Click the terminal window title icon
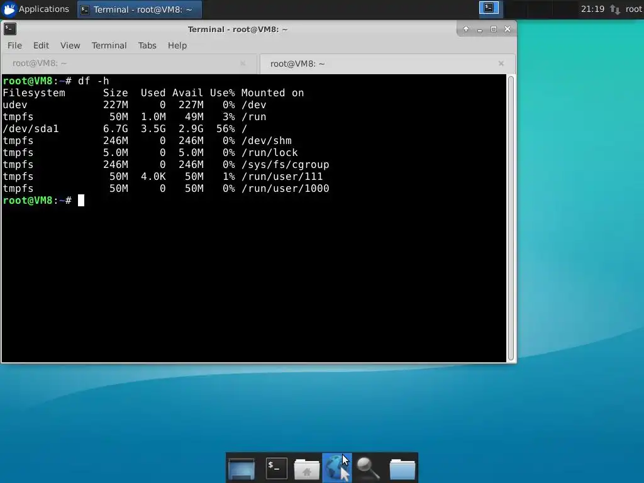This screenshot has width=644, height=483. pos(10,29)
